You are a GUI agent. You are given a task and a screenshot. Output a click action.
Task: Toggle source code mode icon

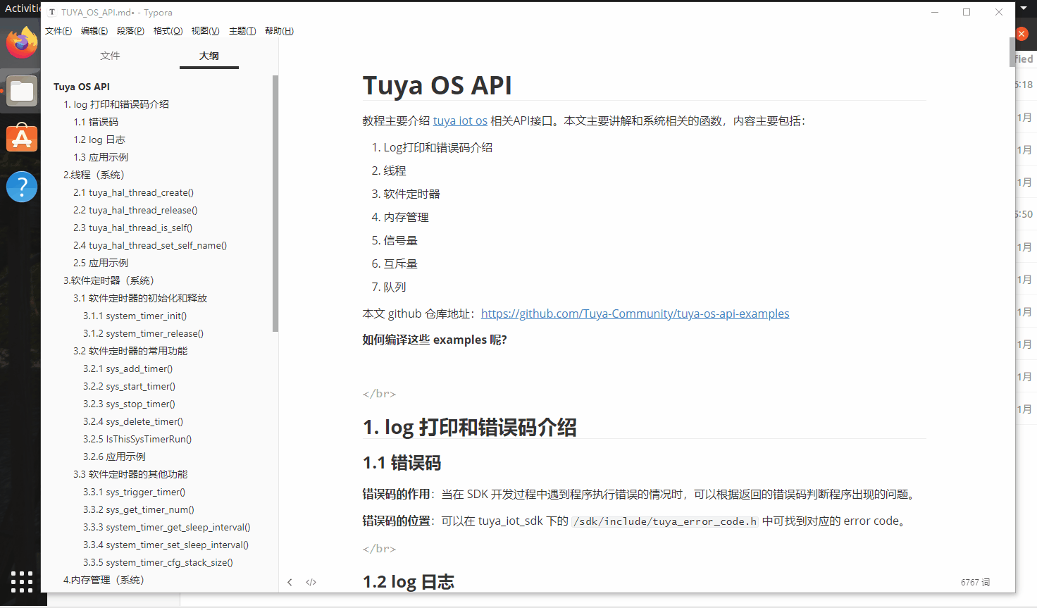(x=311, y=582)
